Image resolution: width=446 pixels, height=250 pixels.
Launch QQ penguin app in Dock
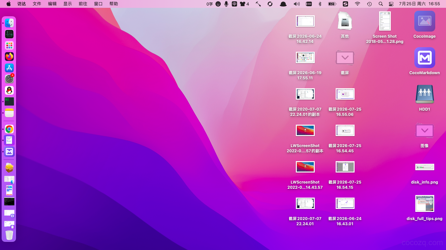point(9,90)
